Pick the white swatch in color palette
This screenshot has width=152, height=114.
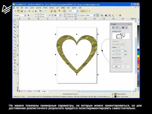pyautogui.click(x=138, y=47)
